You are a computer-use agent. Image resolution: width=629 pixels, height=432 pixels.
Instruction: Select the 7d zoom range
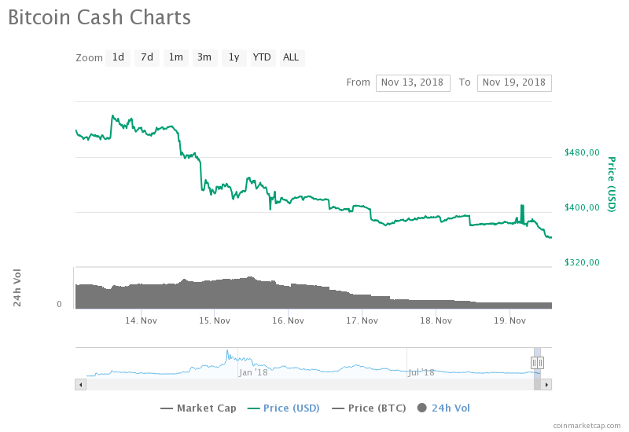[x=147, y=57]
